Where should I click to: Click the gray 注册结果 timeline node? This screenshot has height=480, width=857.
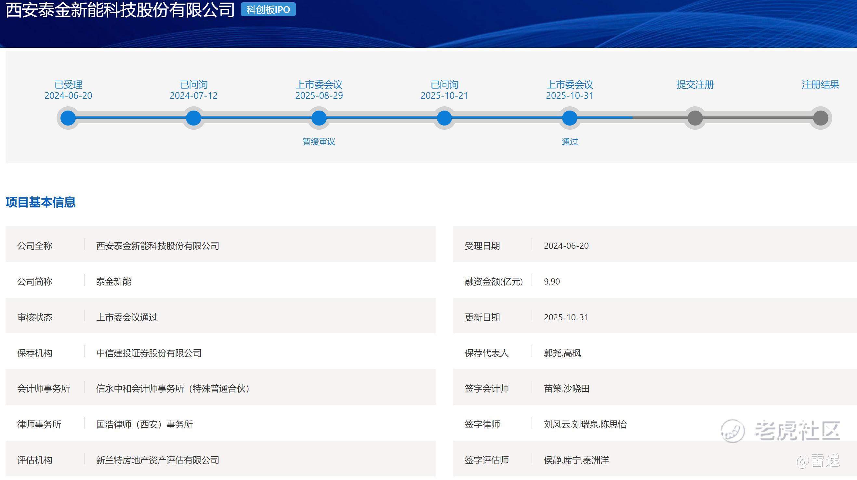(x=820, y=118)
